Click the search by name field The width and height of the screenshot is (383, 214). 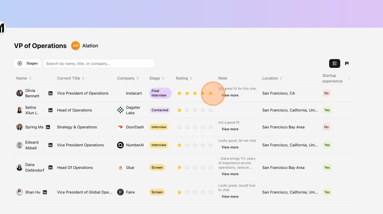(99, 64)
